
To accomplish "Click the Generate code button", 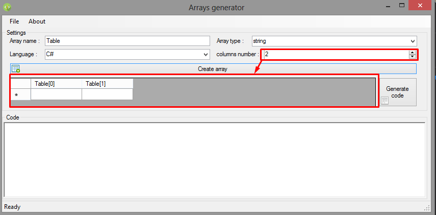I will (x=398, y=92).
